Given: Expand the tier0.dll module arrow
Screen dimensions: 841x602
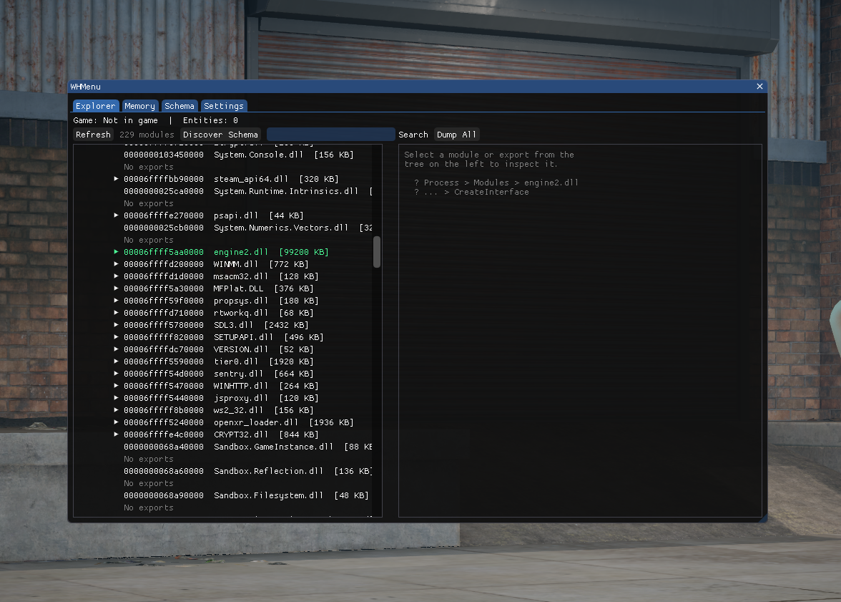Looking at the screenshot, I should pyautogui.click(x=117, y=361).
